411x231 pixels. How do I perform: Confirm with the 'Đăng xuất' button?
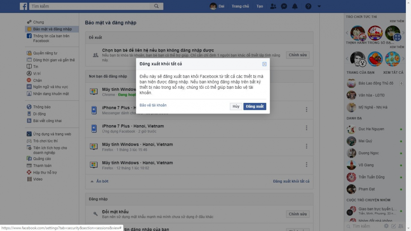(255, 106)
